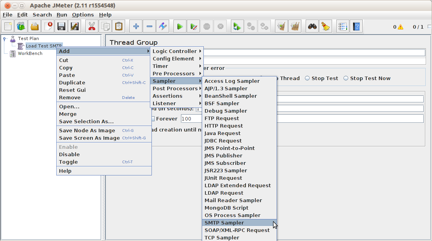Open Templates toolbar icon
The width and height of the screenshot is (432, 241).
(21, 27)
